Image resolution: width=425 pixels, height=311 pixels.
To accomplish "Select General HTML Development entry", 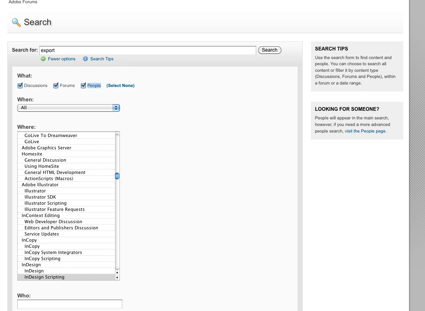I will point(67,173).
